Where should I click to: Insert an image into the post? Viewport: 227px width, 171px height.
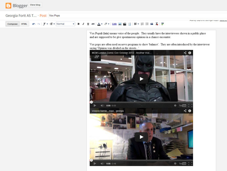pos(120,24)
